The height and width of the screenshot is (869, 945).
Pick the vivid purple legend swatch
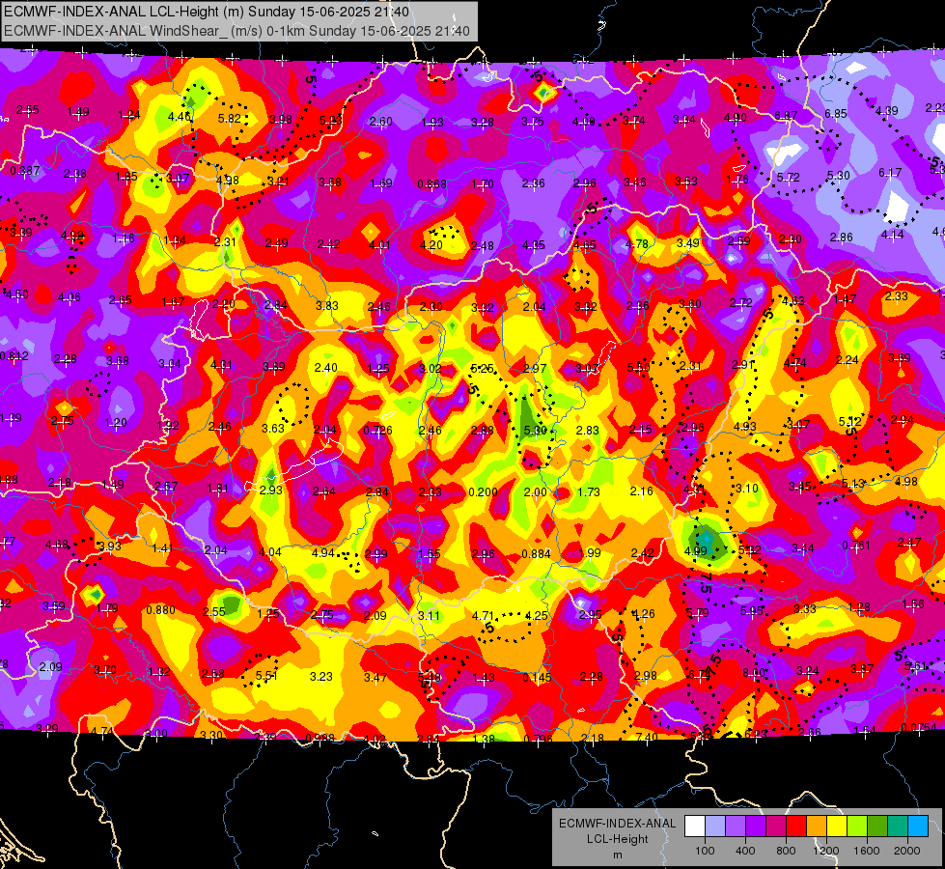coord(756,827)
